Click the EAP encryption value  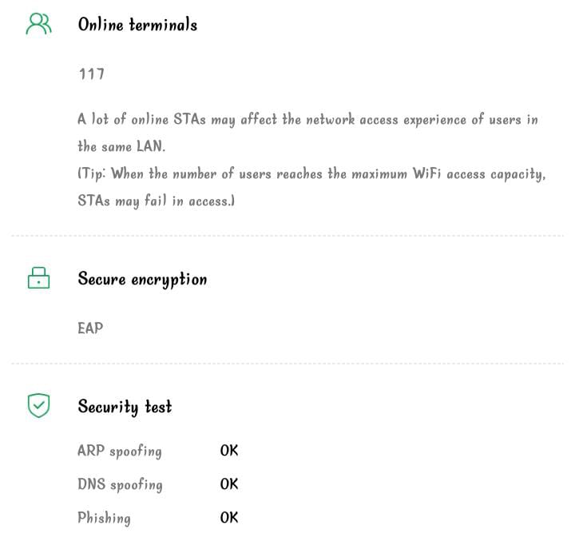90,328
